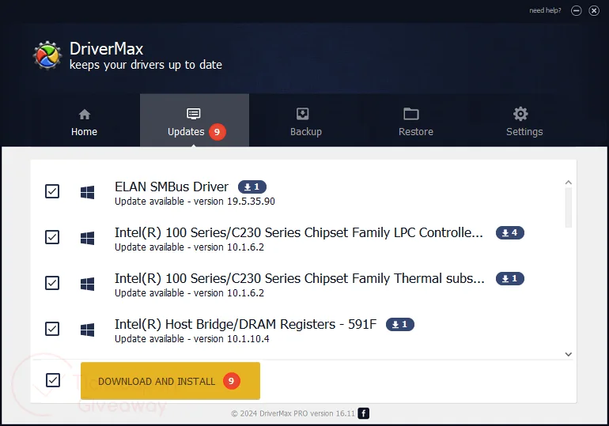Toggle the Thermal subsystem driver checkbox
This screenshot has width=609, height=426.
point(52,283)
